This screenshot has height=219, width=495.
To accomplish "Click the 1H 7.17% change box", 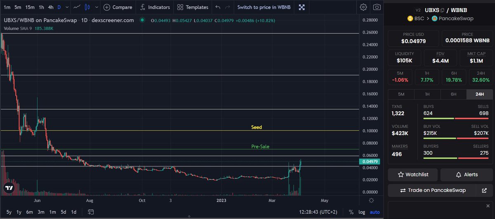I will [x=427, y=77].
